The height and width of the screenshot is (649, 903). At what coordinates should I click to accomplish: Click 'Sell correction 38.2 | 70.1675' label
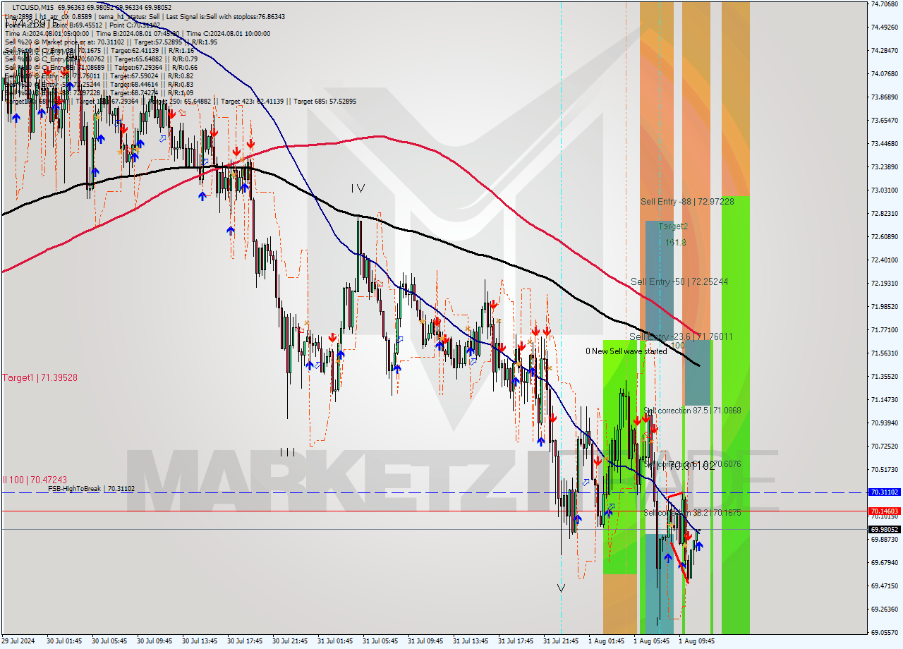[692, 513]
